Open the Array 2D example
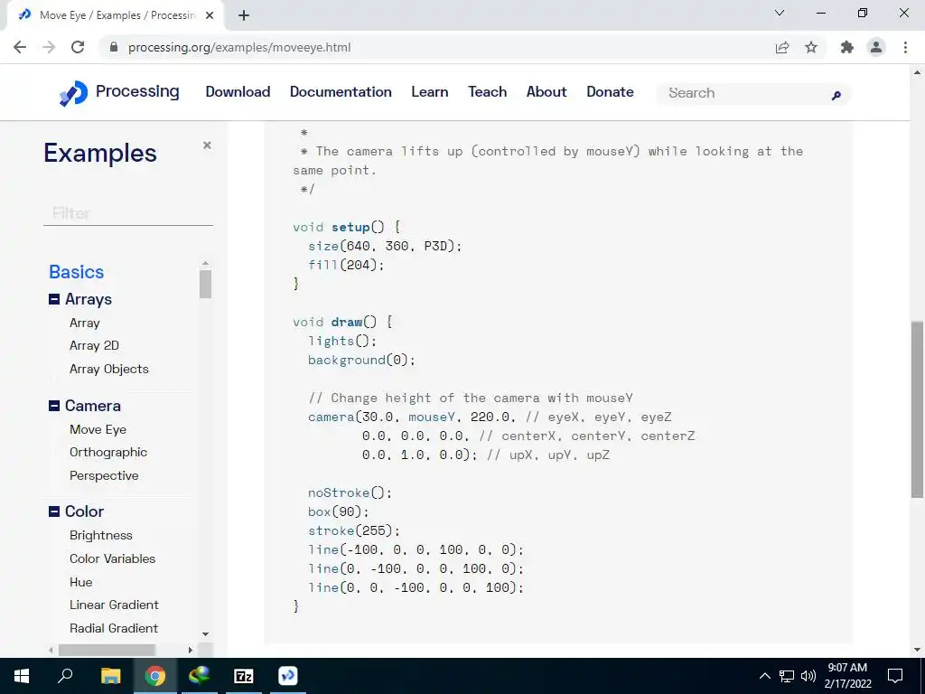Viewport: 925px width, 694px height. coord(94,345)
